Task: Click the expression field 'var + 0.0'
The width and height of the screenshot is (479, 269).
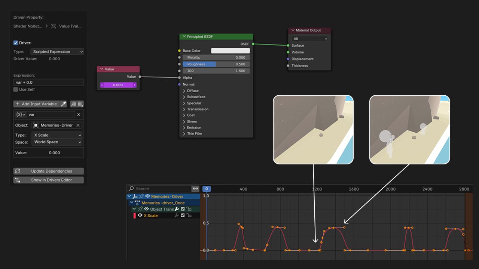Action: [x=48, y=82]
